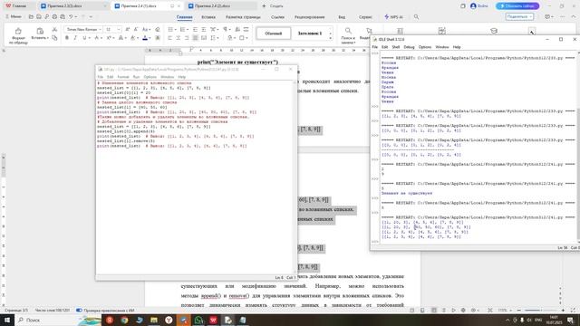Toggle italic formatting in WPS ribbon
The image size is (580, 326).
[75, 38]
